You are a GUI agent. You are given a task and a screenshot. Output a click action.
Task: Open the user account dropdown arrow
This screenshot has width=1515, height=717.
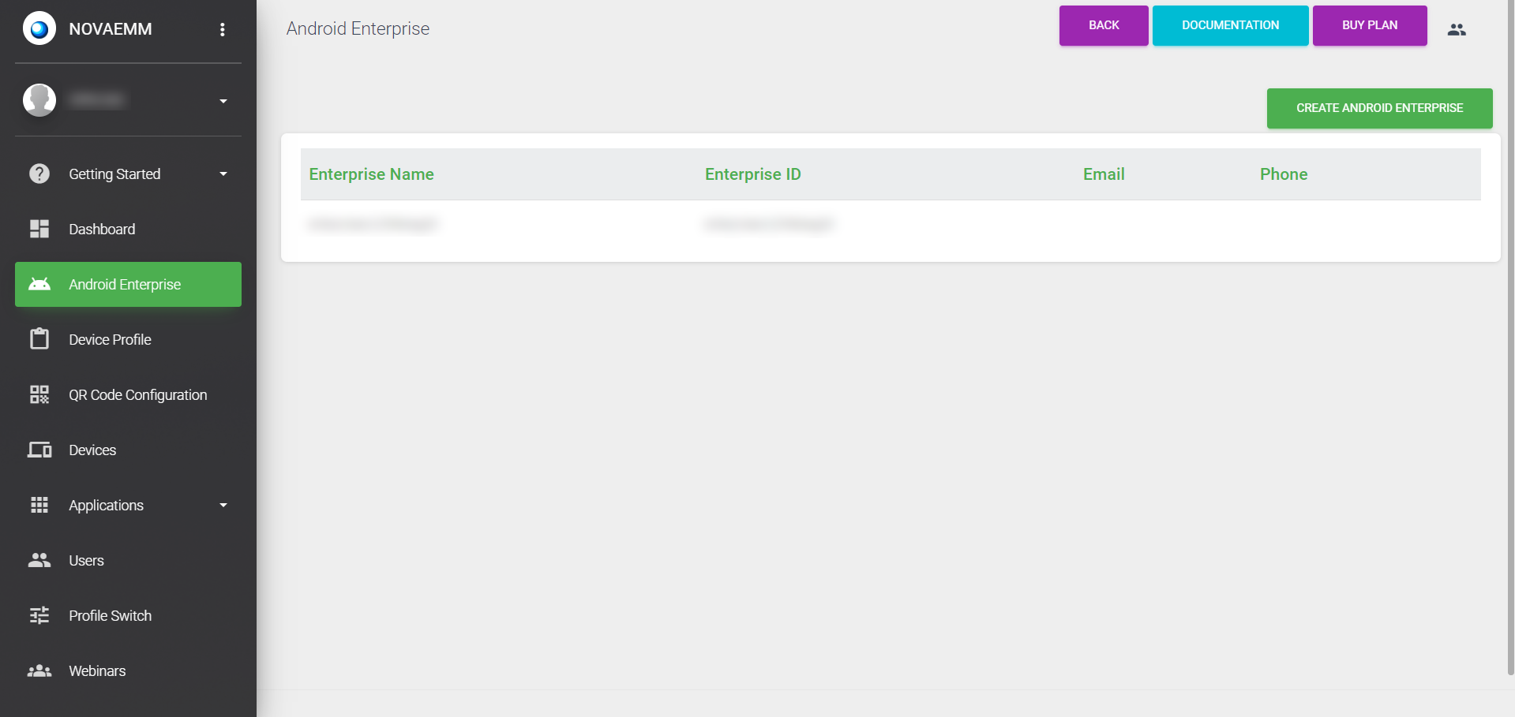click(223, 101)
